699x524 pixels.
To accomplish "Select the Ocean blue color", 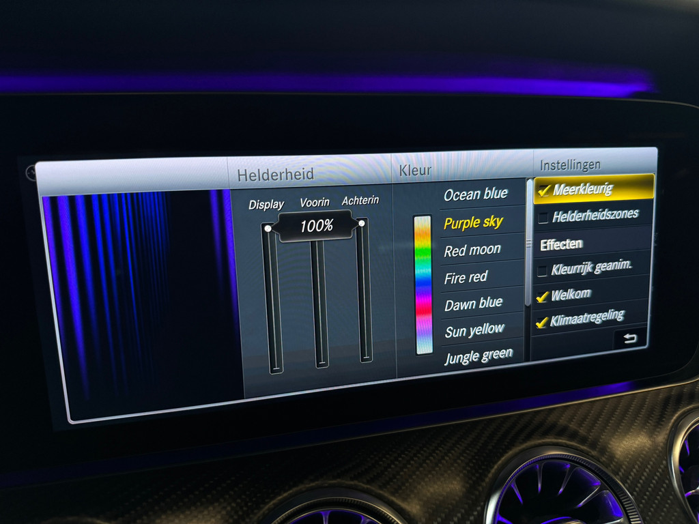I will click(476, 194).
